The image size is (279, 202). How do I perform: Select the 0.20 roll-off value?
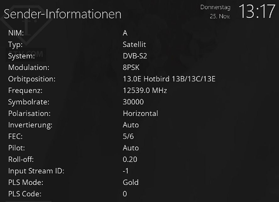pos(130,159)
